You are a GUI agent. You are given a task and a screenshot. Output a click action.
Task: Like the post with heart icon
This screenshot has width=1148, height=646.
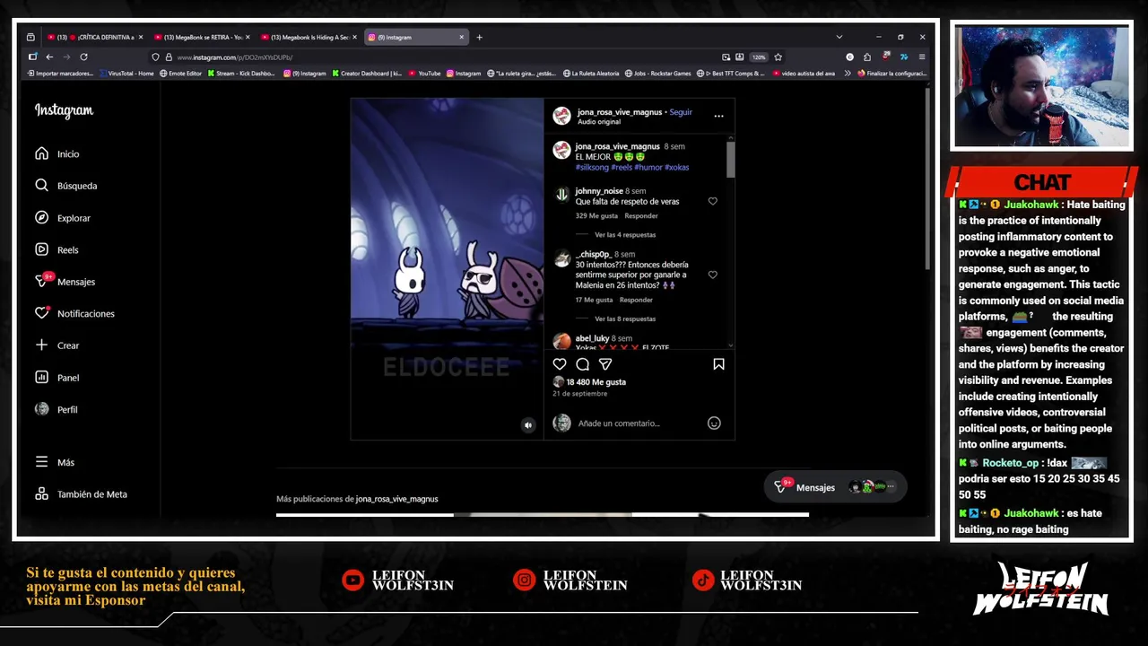(560, 364)
